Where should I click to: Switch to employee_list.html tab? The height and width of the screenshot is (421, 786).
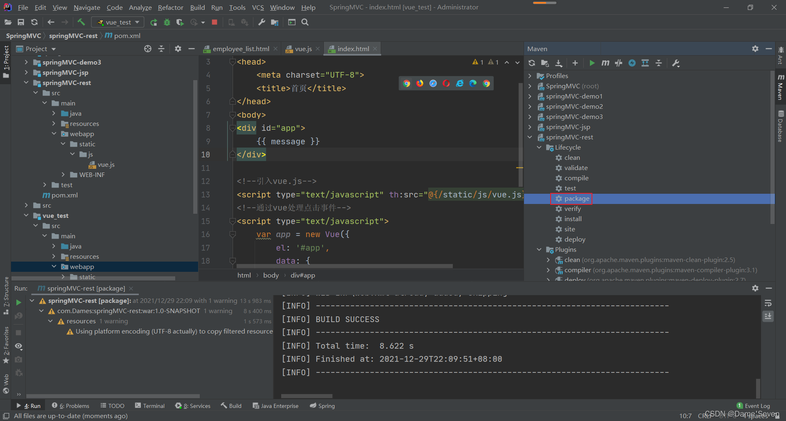point(241,49)
